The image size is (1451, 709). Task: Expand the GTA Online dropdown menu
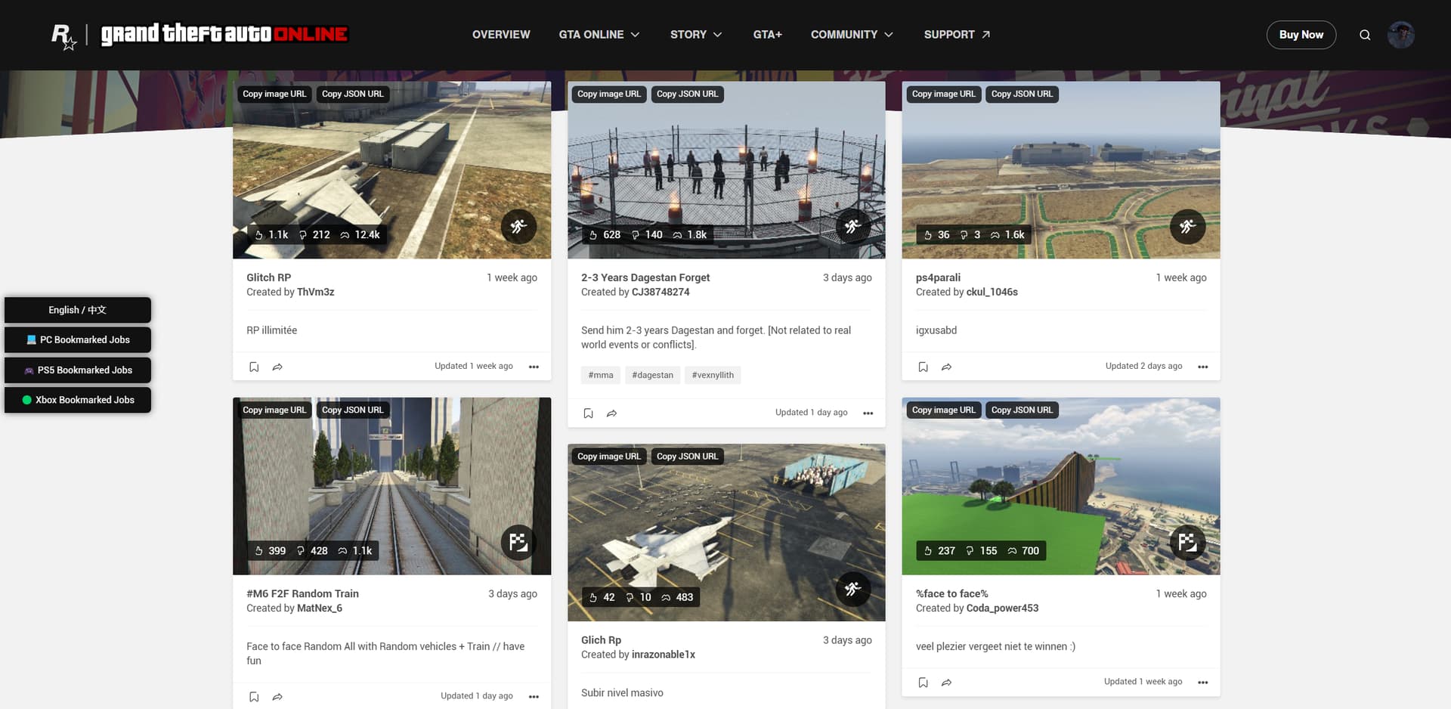click(599, 35)
